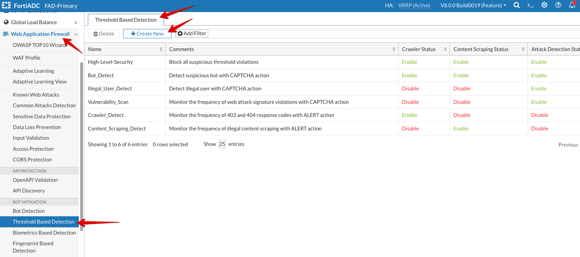Sort table by the Name column
This screenshot has height=257, width=580.
[x=161, y=49]
